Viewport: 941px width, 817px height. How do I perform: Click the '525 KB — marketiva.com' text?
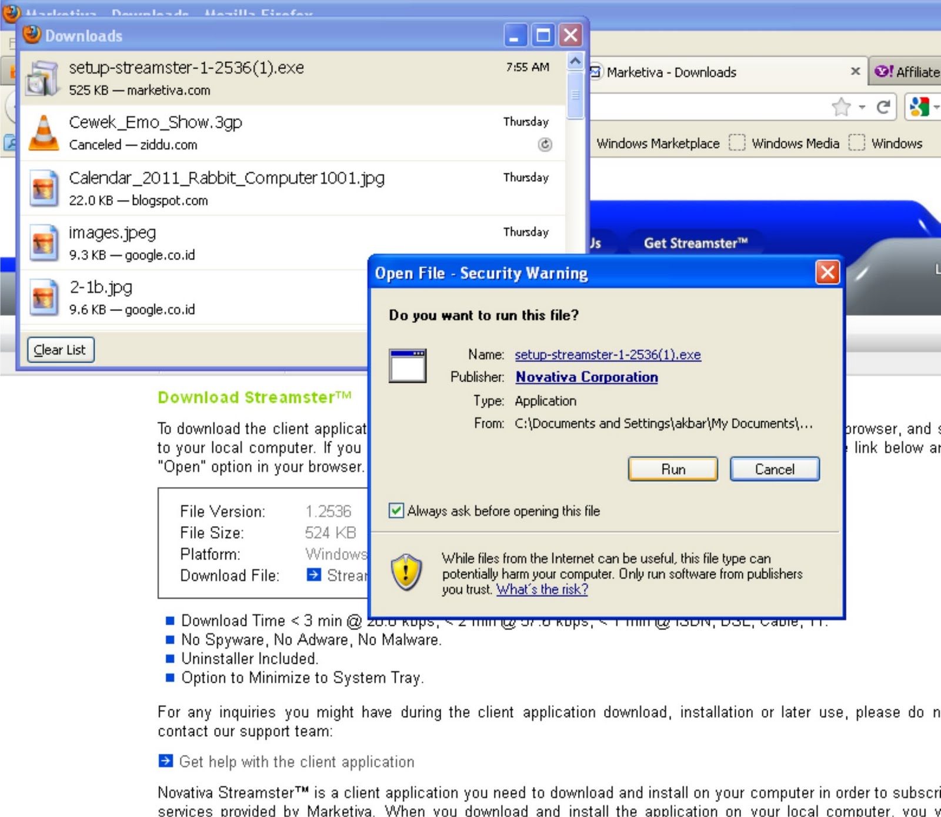[x=139, y=90]
